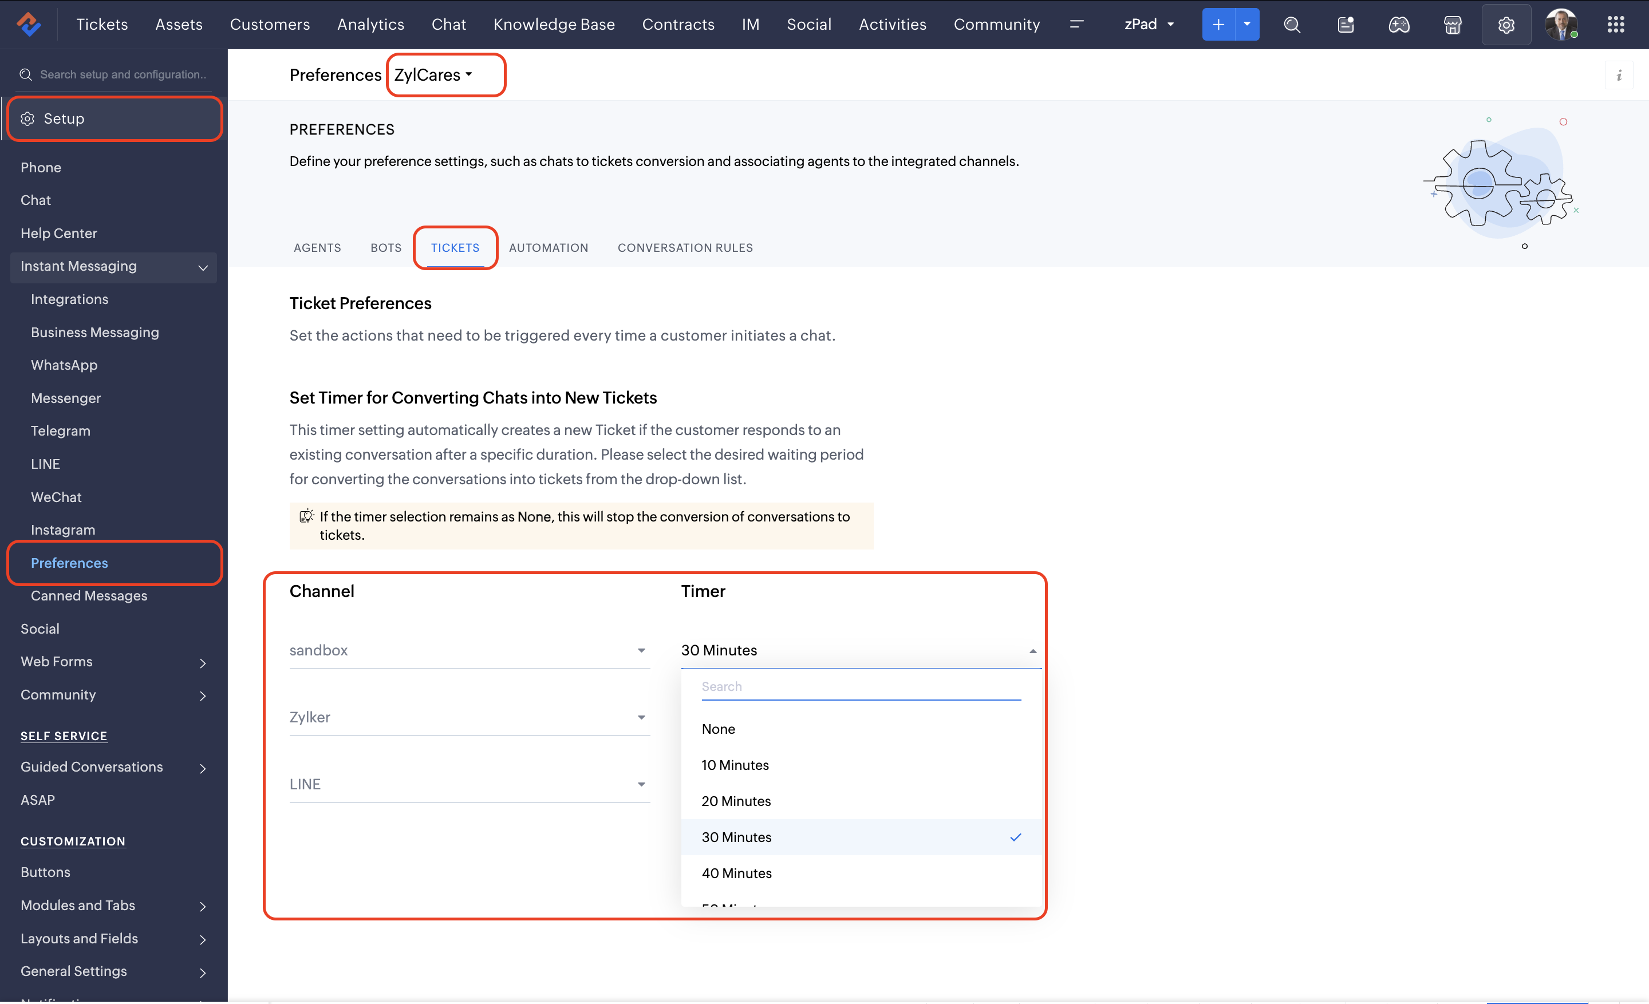The image size is (1649, 1004).
Task: Choose None in the timer list
Action: tap(718, 729)
